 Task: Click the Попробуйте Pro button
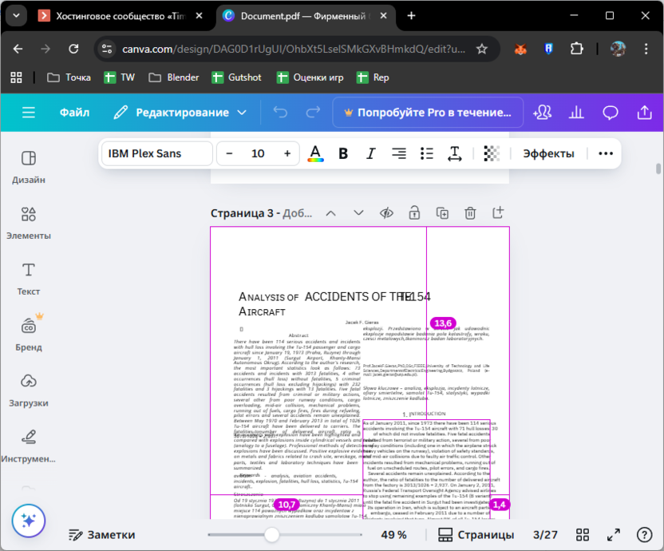428,113
